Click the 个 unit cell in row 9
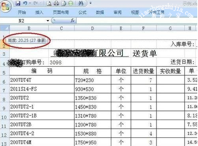This screenshot has width=198, height=146. (121, 107)
